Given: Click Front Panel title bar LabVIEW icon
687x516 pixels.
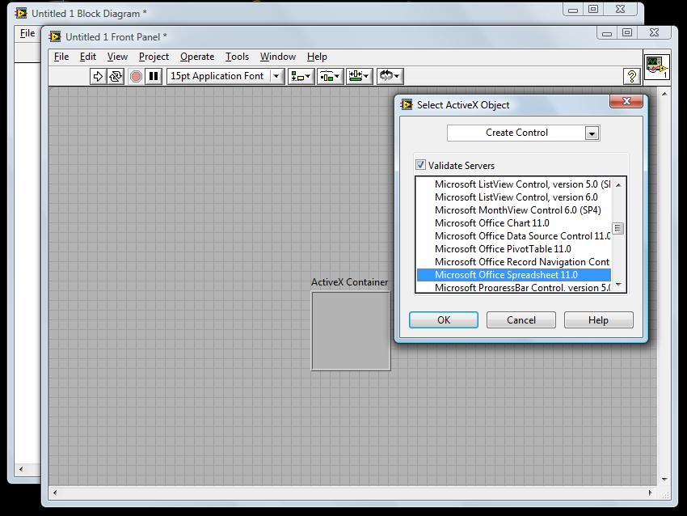Looking at the screenshot, I should tap(55, 37).
